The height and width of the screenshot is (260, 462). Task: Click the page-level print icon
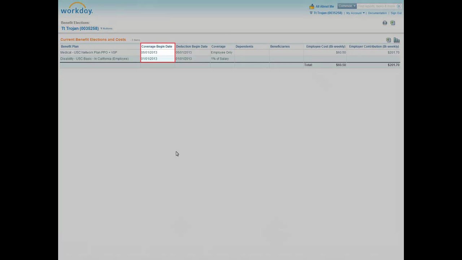click(x=385, y=23)
